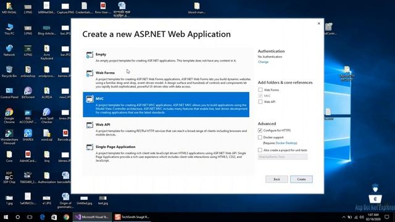
Task: Close the ASP.NET Web Application dialog
Action: click(318, 23)
